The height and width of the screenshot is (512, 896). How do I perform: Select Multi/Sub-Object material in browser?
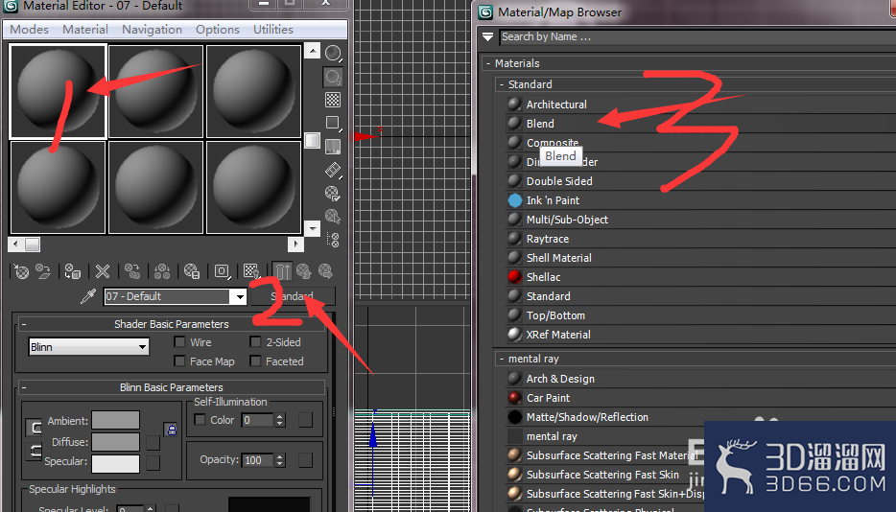567,220
